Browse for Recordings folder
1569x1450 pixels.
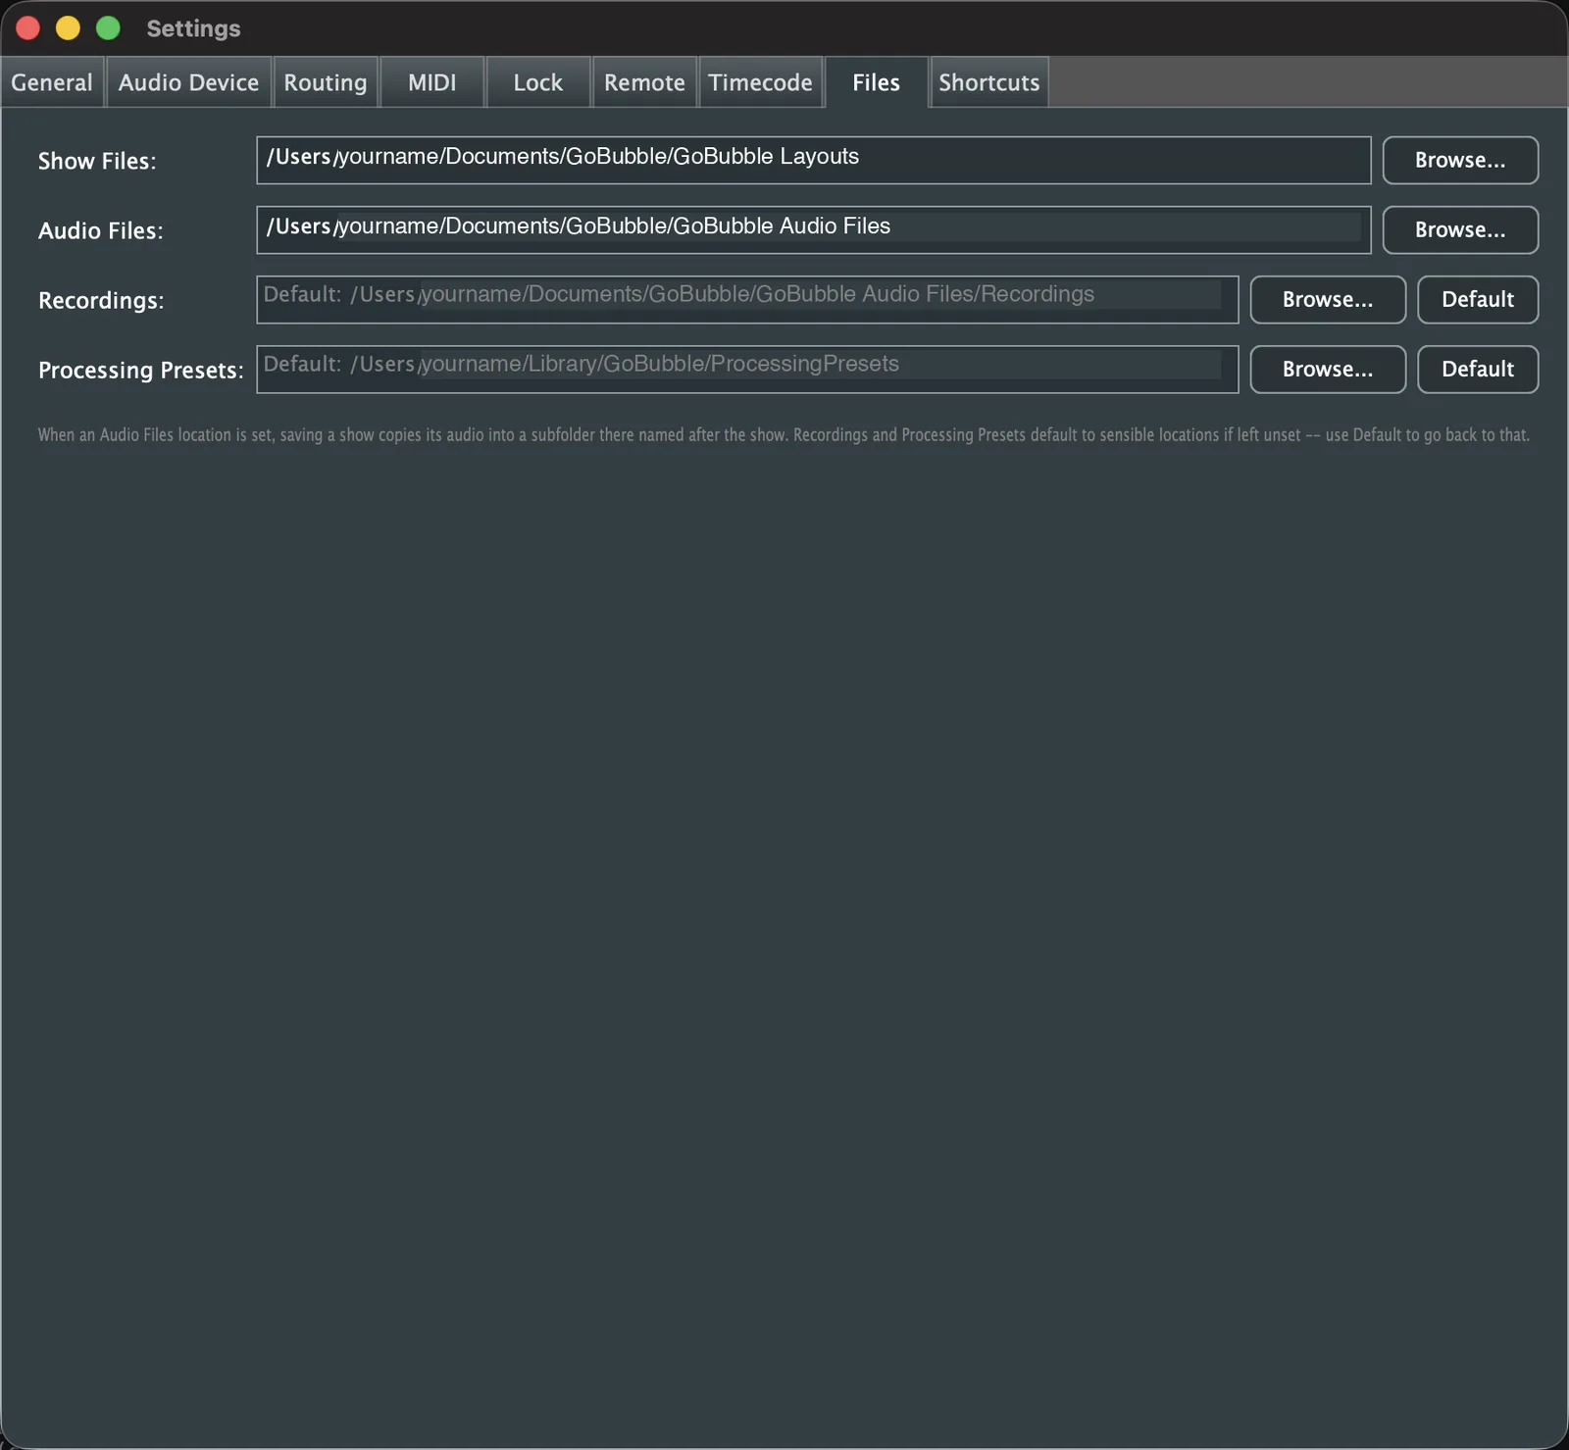(x=1328, y=299)
